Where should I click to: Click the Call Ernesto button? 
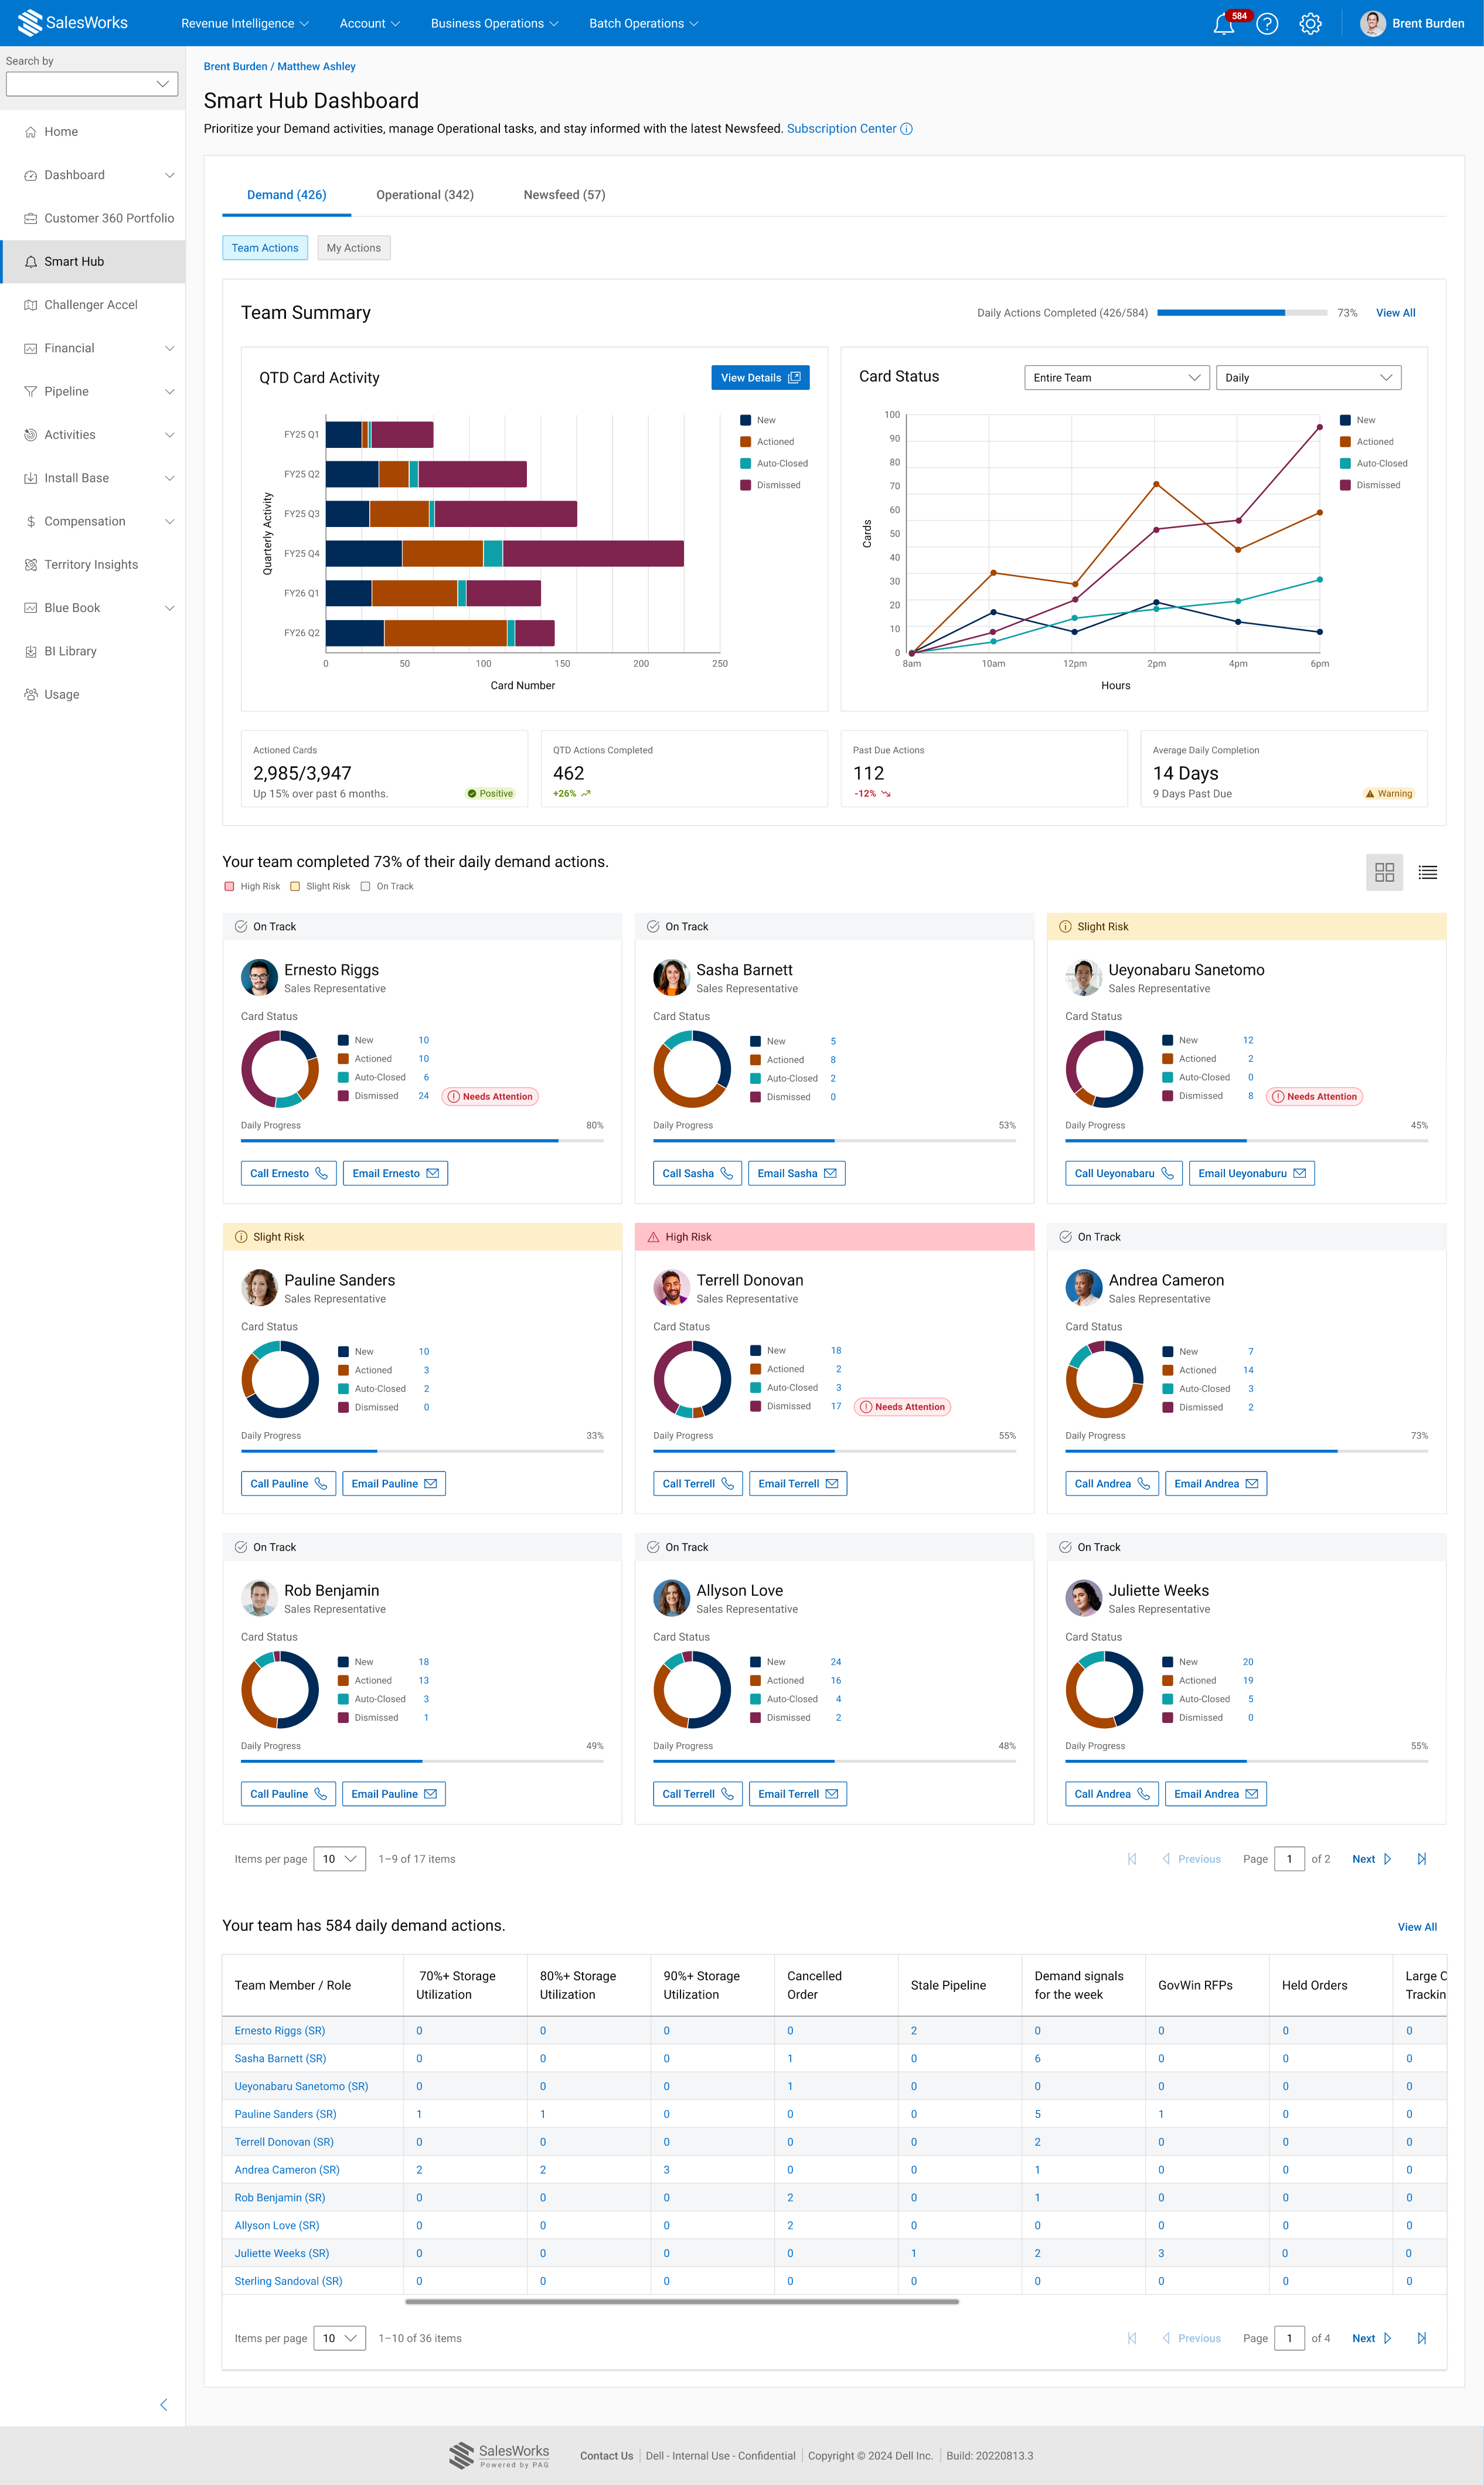pyautogui.click(x=289, y=1173)
